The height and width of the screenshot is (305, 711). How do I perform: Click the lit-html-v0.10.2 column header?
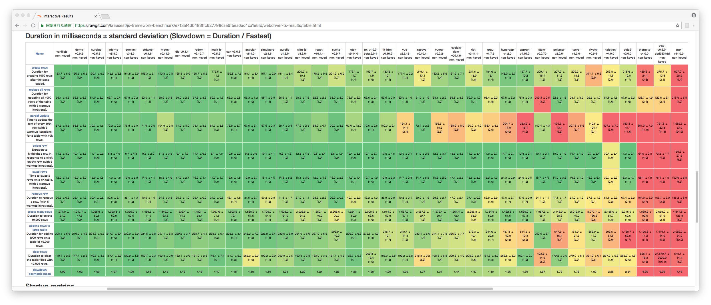pyautogui.click(x=388, y=54)
